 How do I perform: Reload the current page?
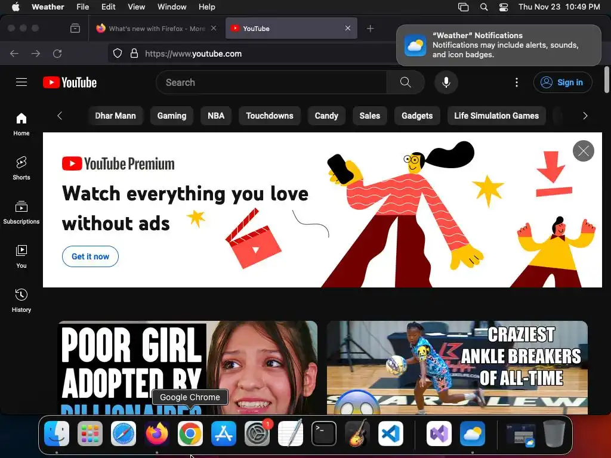(x=57, y=53)
